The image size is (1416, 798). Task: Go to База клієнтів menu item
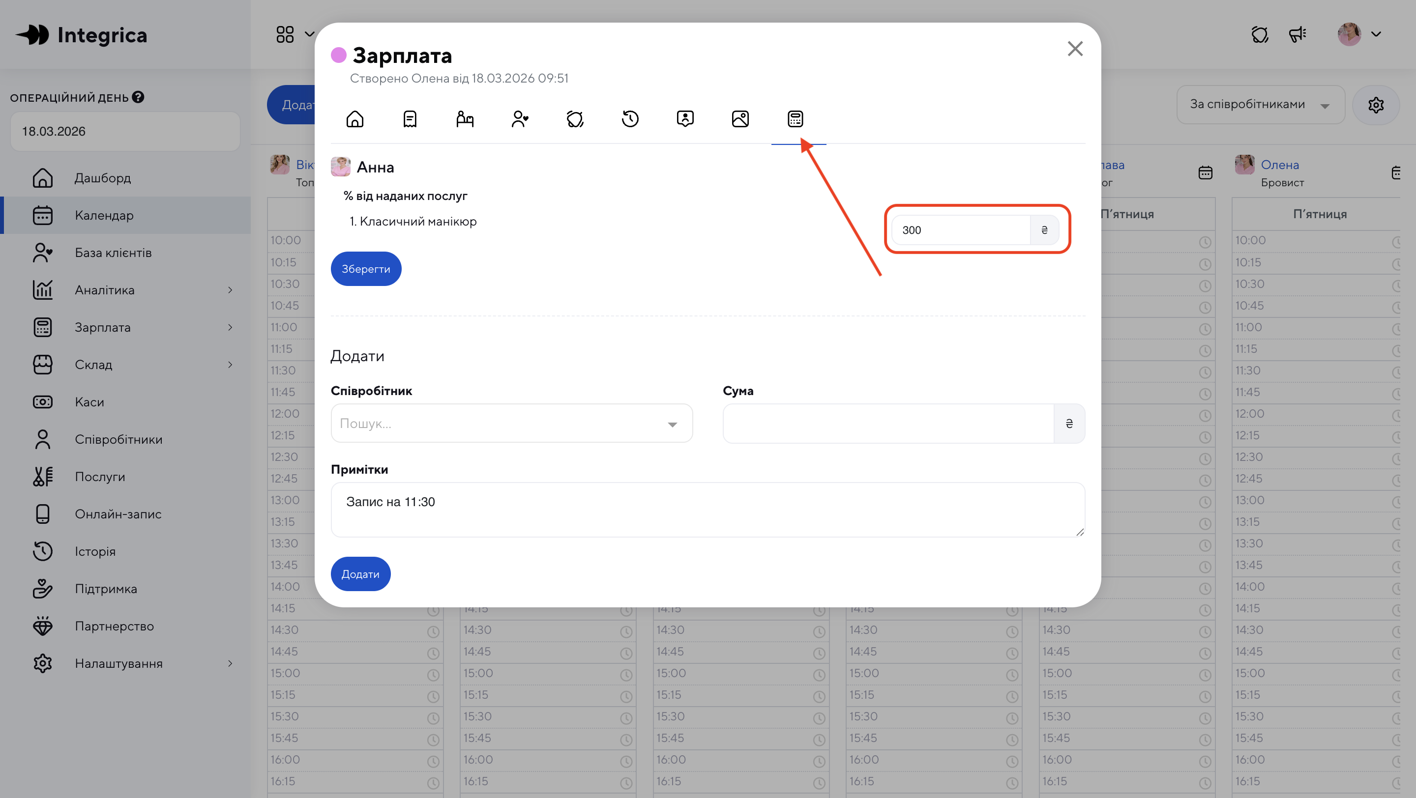pyautogui.click(x=113, y=253)
